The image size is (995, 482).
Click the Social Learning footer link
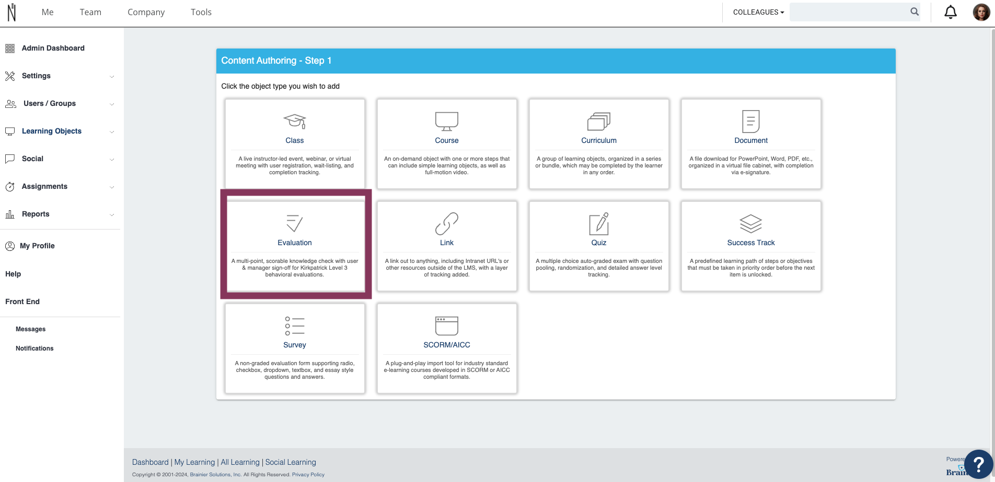[x=291, y=462]
